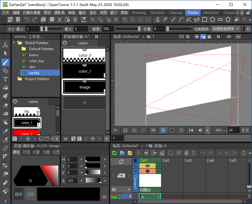Image resolution: width=252 pixels, height=204 pixels.
Task: Open the draw order (绘制顺序) dropdown
Action: click(x=226, y=29)
